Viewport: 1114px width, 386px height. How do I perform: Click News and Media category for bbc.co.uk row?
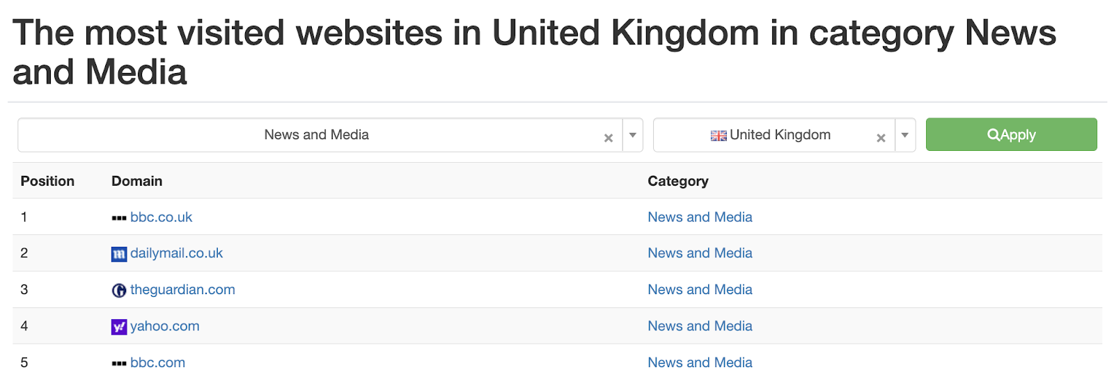[x=700, y=217]
